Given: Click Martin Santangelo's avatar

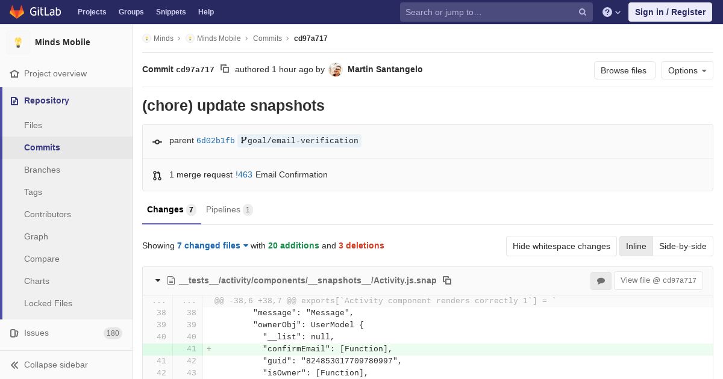Looking at the screenshot, I should point(336,70).
